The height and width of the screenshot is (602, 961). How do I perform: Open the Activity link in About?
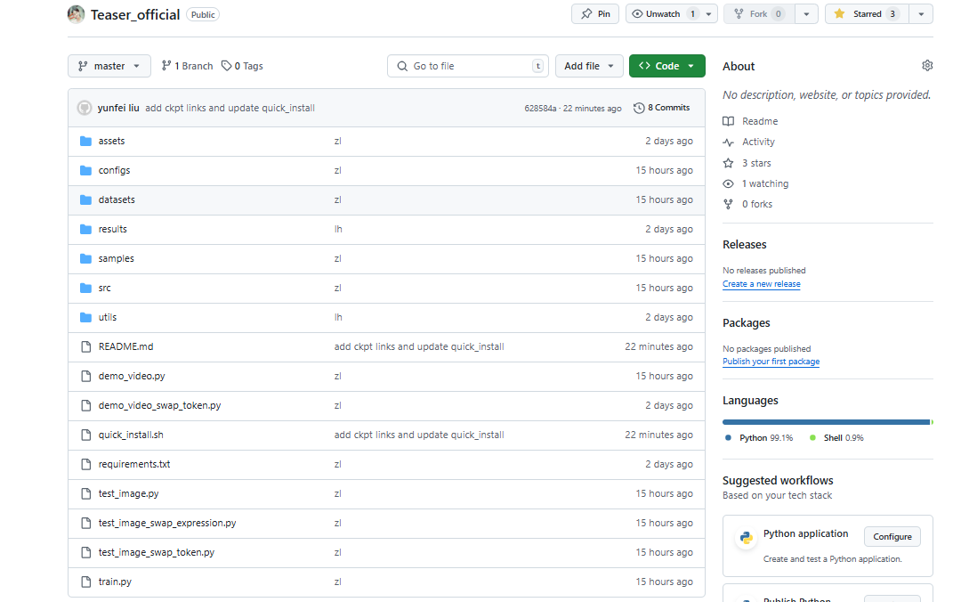(x=759, y=142)
